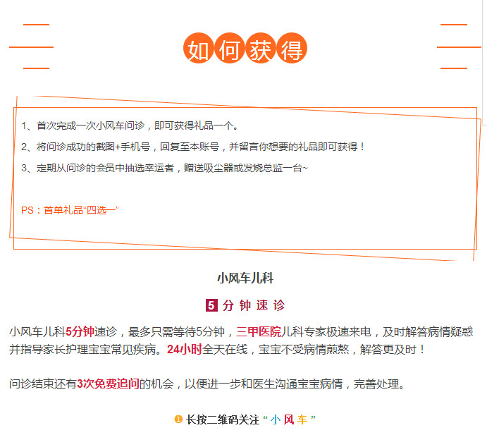Click the '小风车儿科' heading
The image size is (487, 435).
click(x=245, y=278)
